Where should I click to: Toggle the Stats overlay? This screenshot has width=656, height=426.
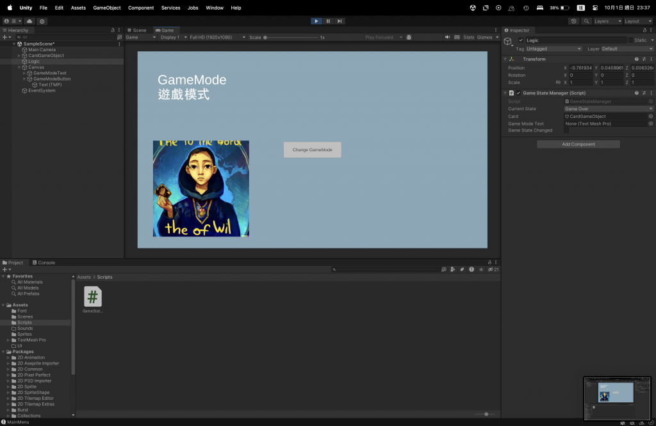pos(468,37)
